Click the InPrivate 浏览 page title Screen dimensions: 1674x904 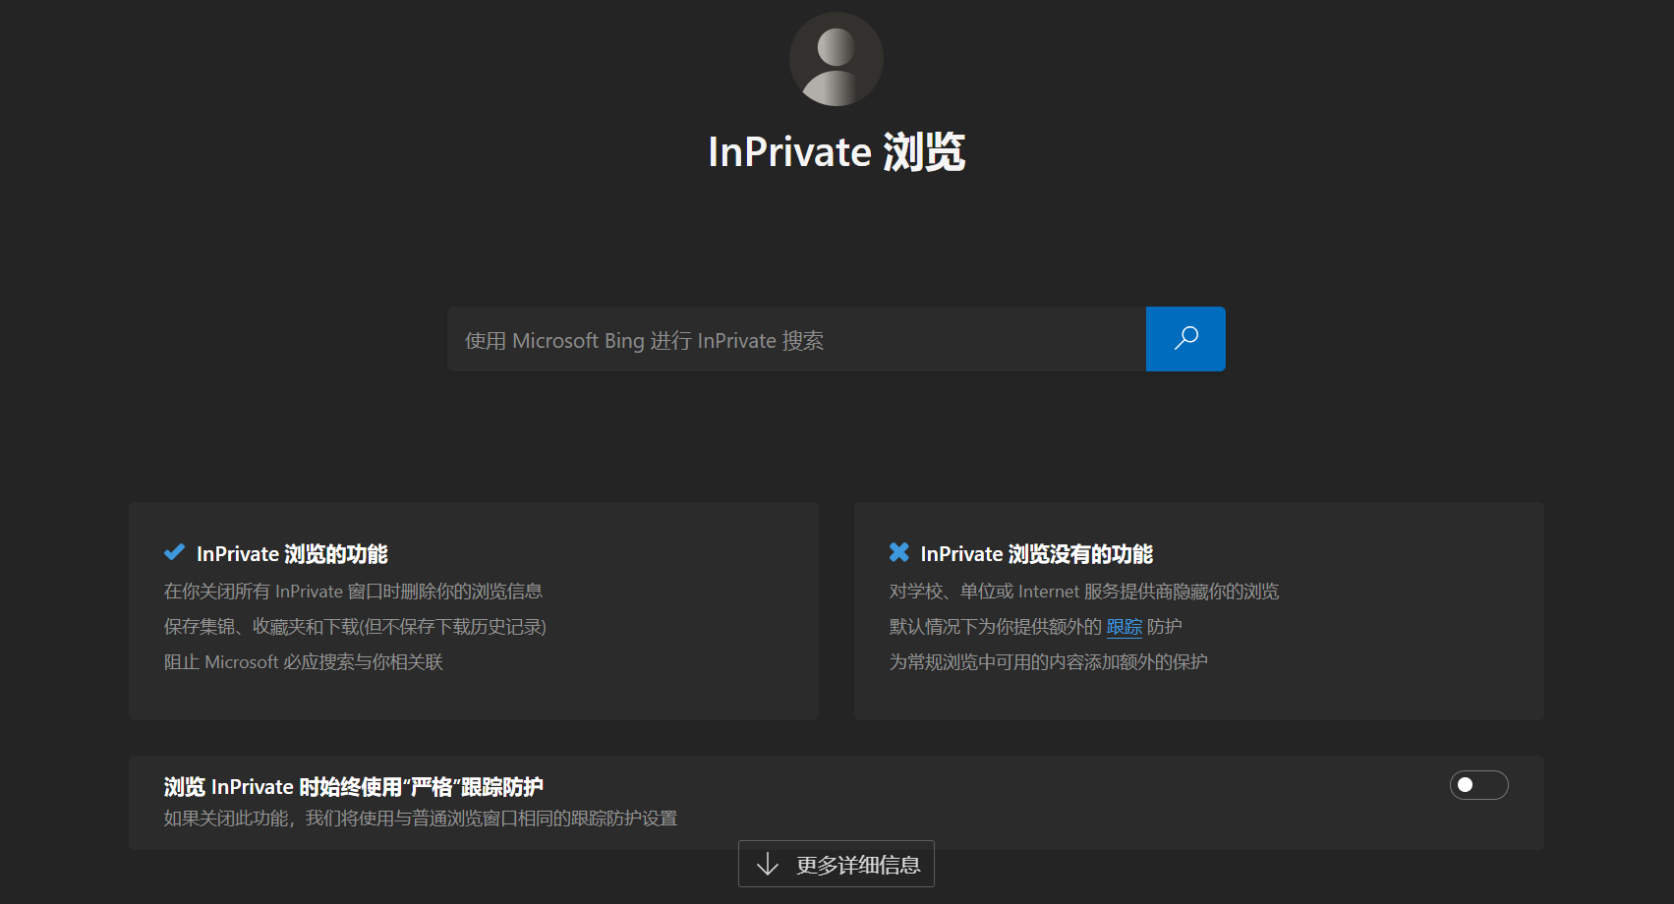click(837, 152)
